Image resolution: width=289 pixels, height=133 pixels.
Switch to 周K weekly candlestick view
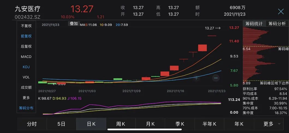coord(121,124)
